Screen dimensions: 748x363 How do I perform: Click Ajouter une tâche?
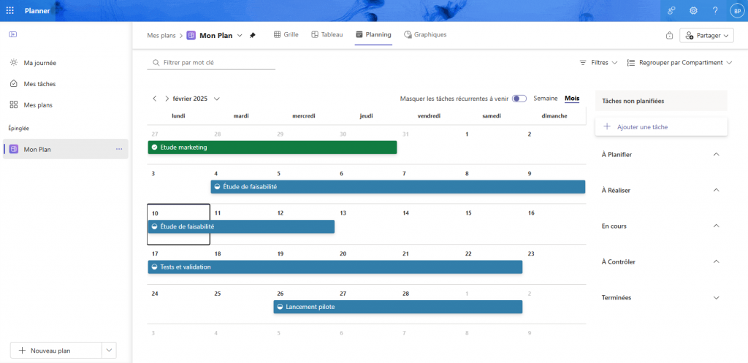point(642,127)
